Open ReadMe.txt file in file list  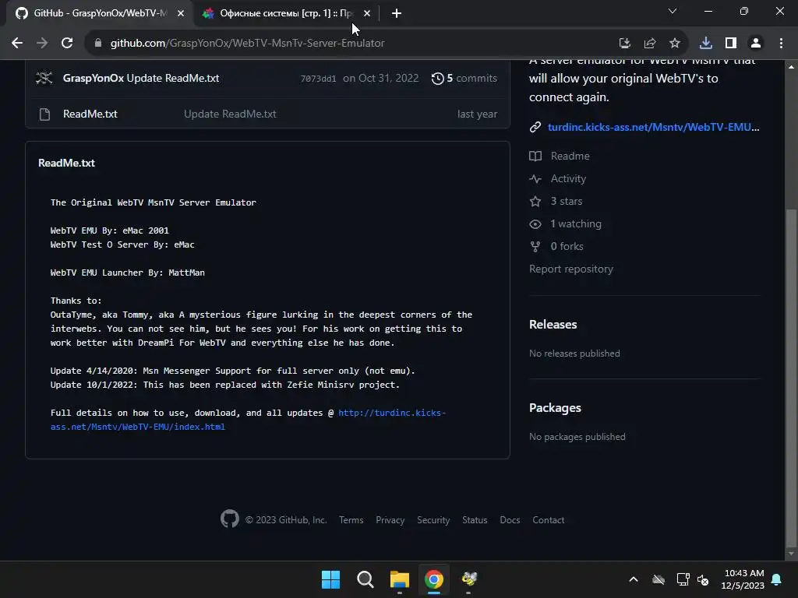pos(90,114)
